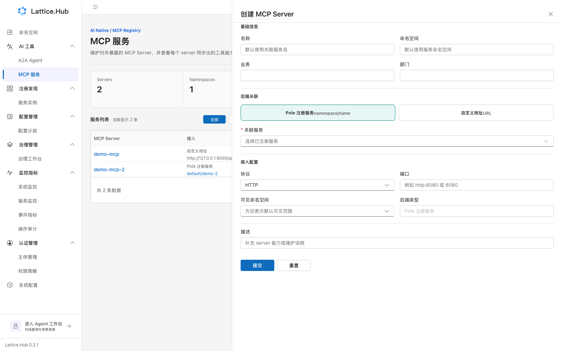This screenshot has height=351, width=562.
Task: Focus the 名称 input field
Action: pos(317,49)
